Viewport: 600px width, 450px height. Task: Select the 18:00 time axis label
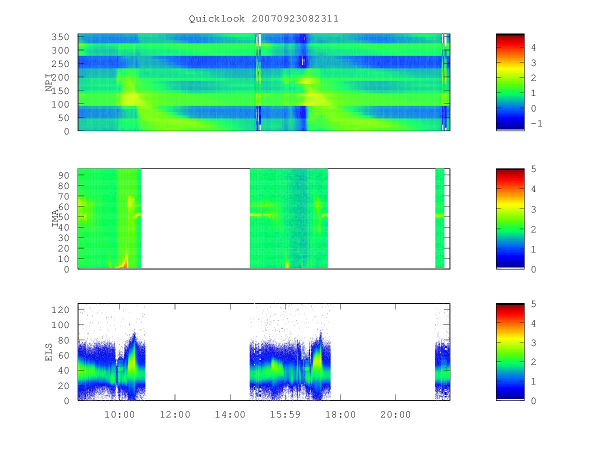[340, 414]
